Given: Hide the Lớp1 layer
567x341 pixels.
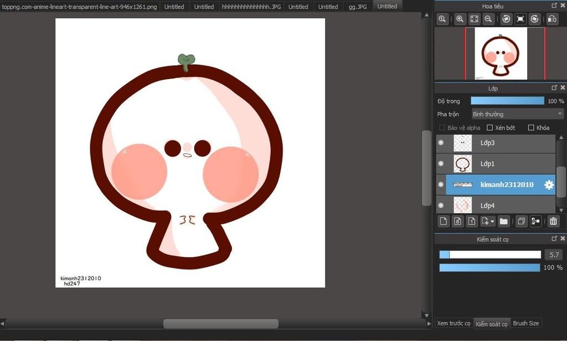Looking at the screenshot, I should [x=441, y=163].
